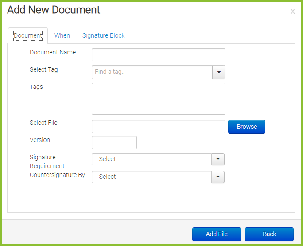Expand the Select Tag dropdown arrow
This screenshot has width=303, height=246.
[219, 72]
